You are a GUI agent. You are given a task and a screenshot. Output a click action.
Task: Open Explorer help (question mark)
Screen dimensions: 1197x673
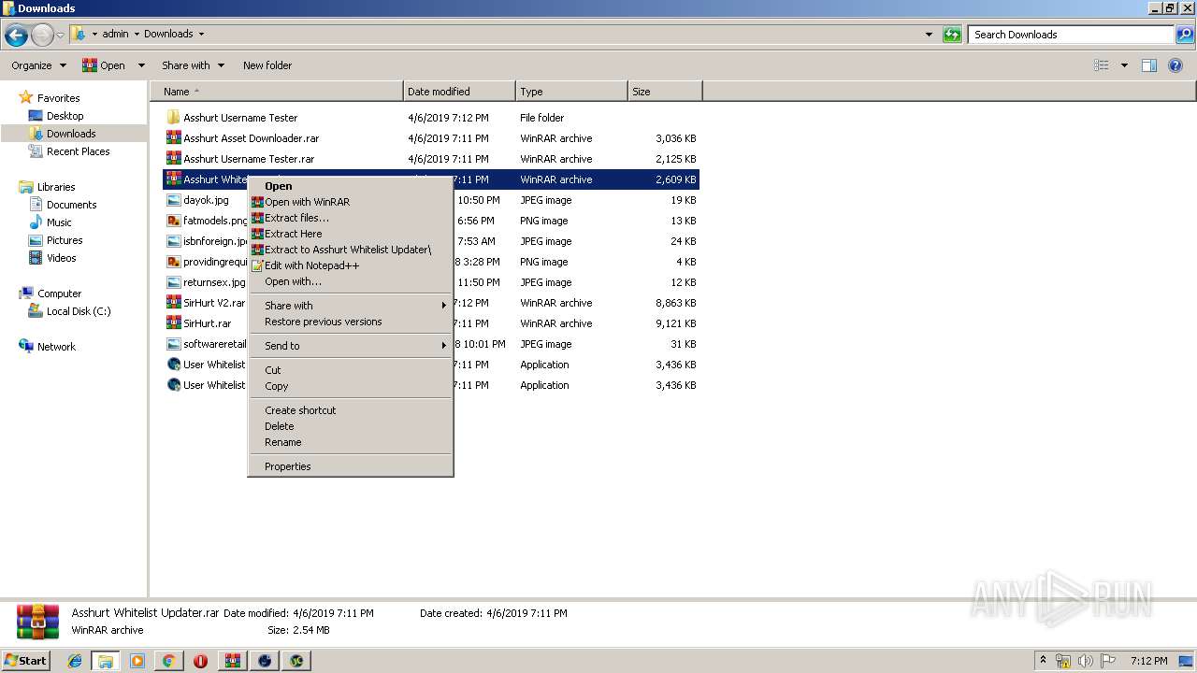pyautogui.click(x=1176, y=65)
